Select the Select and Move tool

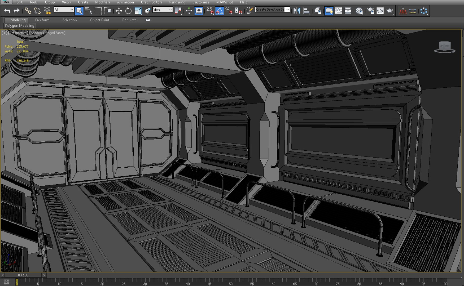119,11
